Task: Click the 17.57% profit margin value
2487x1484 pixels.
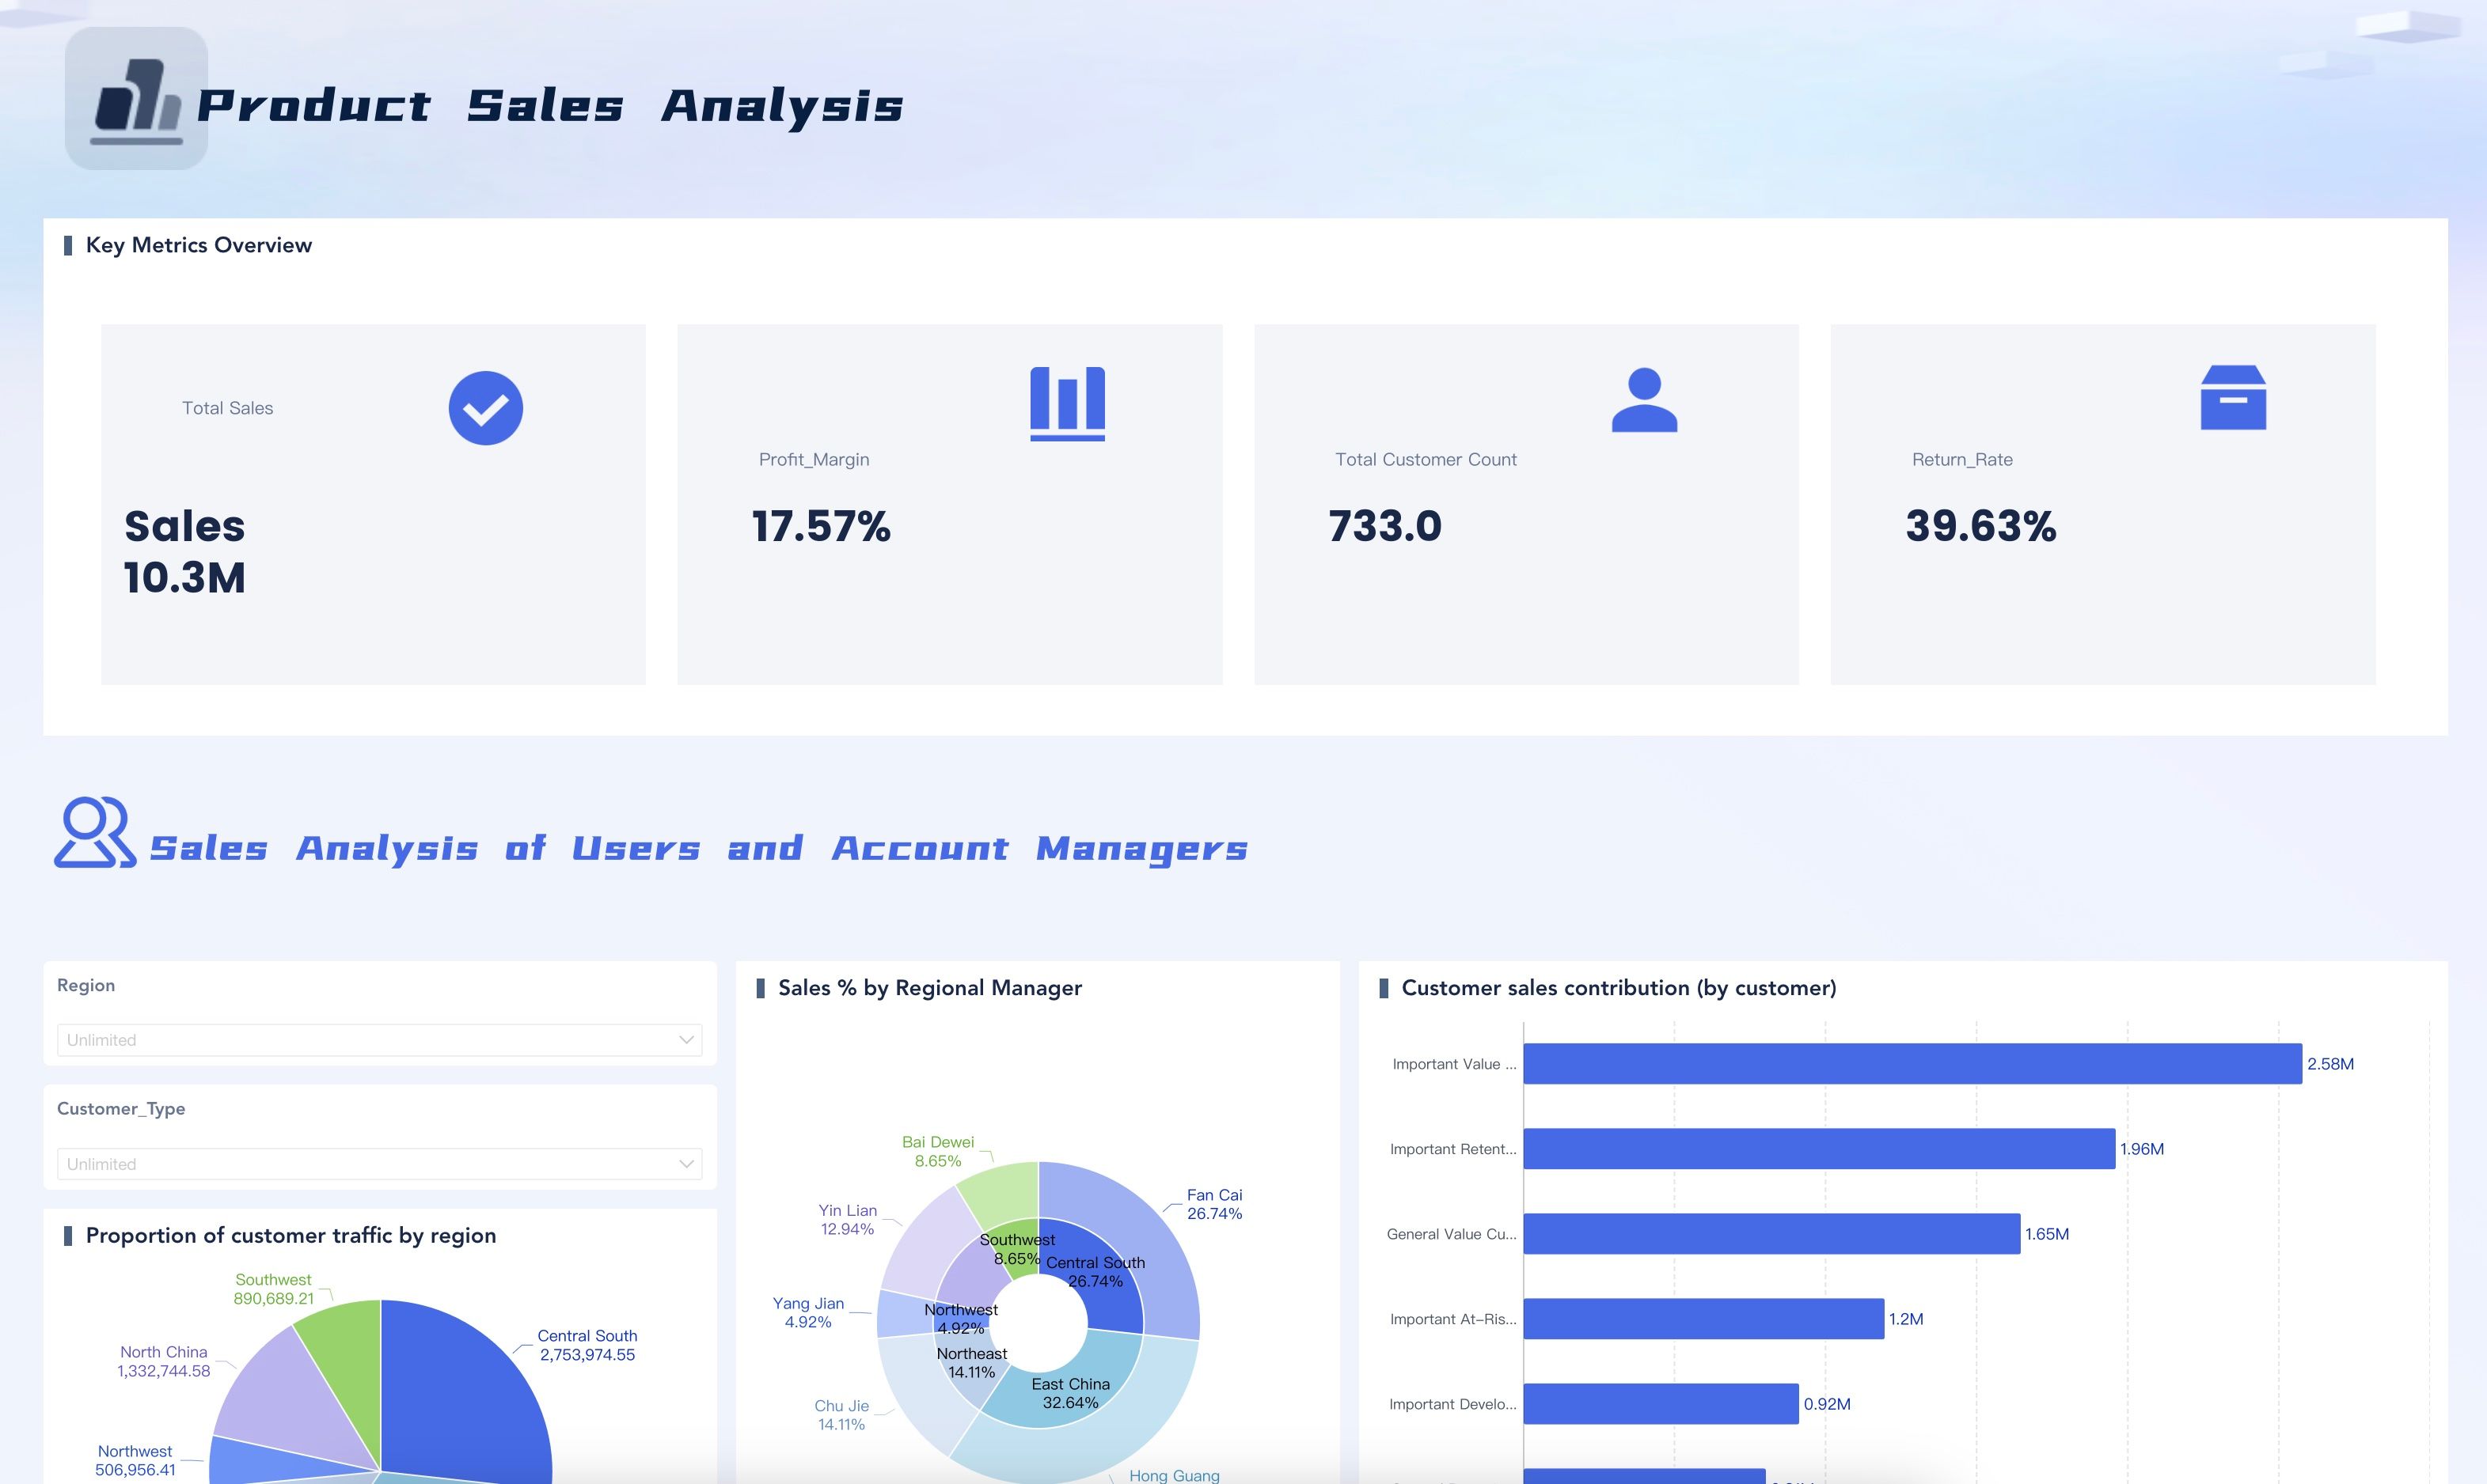Action: [820, 527]
